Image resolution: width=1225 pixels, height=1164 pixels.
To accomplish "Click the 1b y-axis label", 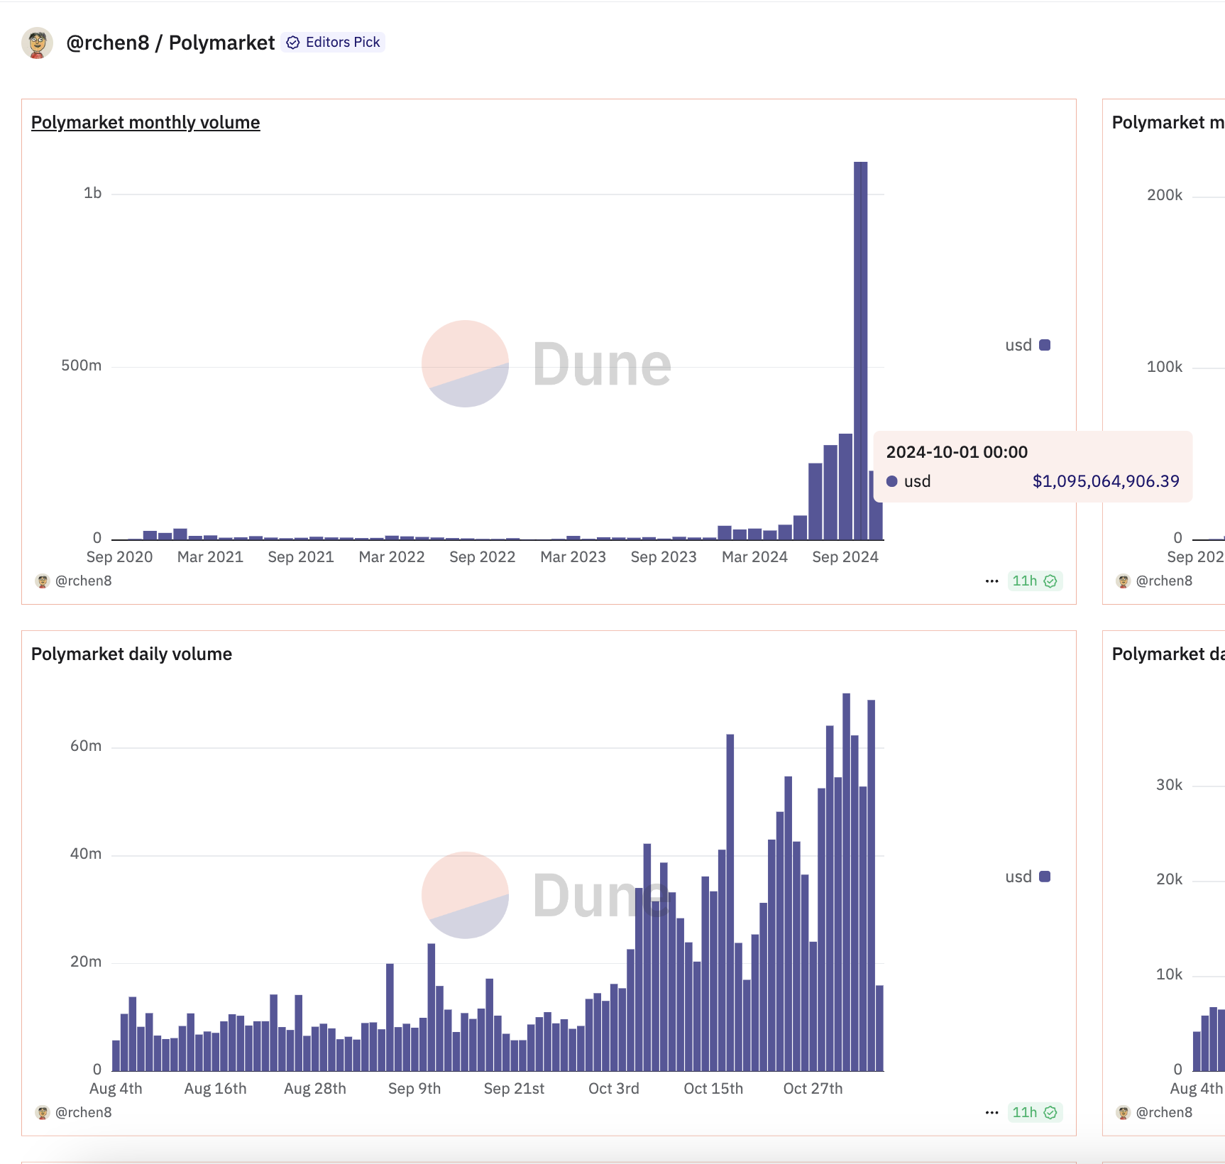I will point(92,193).
